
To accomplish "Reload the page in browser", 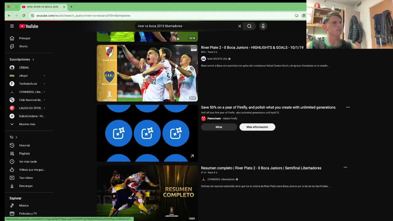I will pyautogui.click(x=24, y=16).
